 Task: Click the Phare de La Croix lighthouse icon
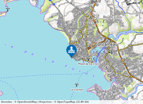[x=88, y=59]
